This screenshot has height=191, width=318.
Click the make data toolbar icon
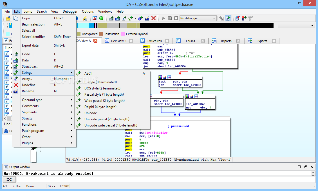[118, 18]
